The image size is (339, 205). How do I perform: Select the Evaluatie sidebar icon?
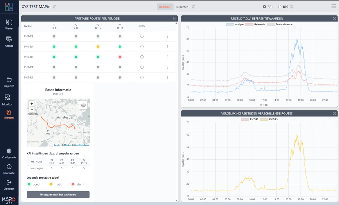click(9, 113)
